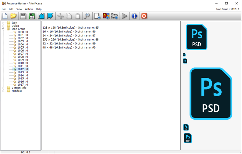Select icon group 1009 : 0
Screen dimensions: 242x154
tap(23, 60)
